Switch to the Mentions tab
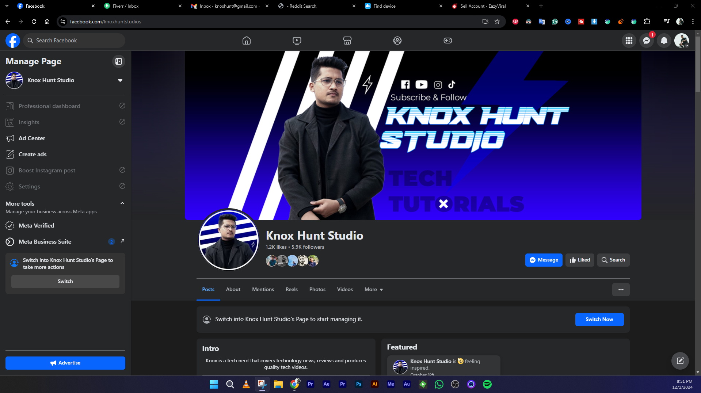The height and width of the screenshot is (393, 701). tap(263, 289)
